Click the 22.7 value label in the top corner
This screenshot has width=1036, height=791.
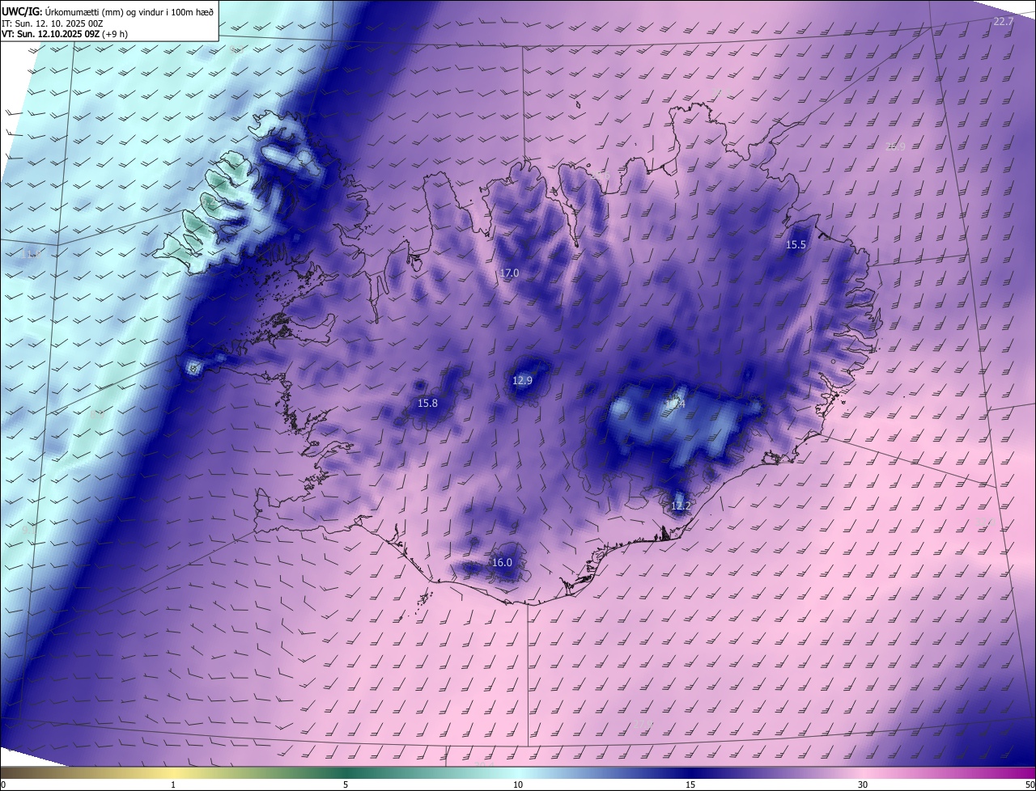click(1004, 22)
